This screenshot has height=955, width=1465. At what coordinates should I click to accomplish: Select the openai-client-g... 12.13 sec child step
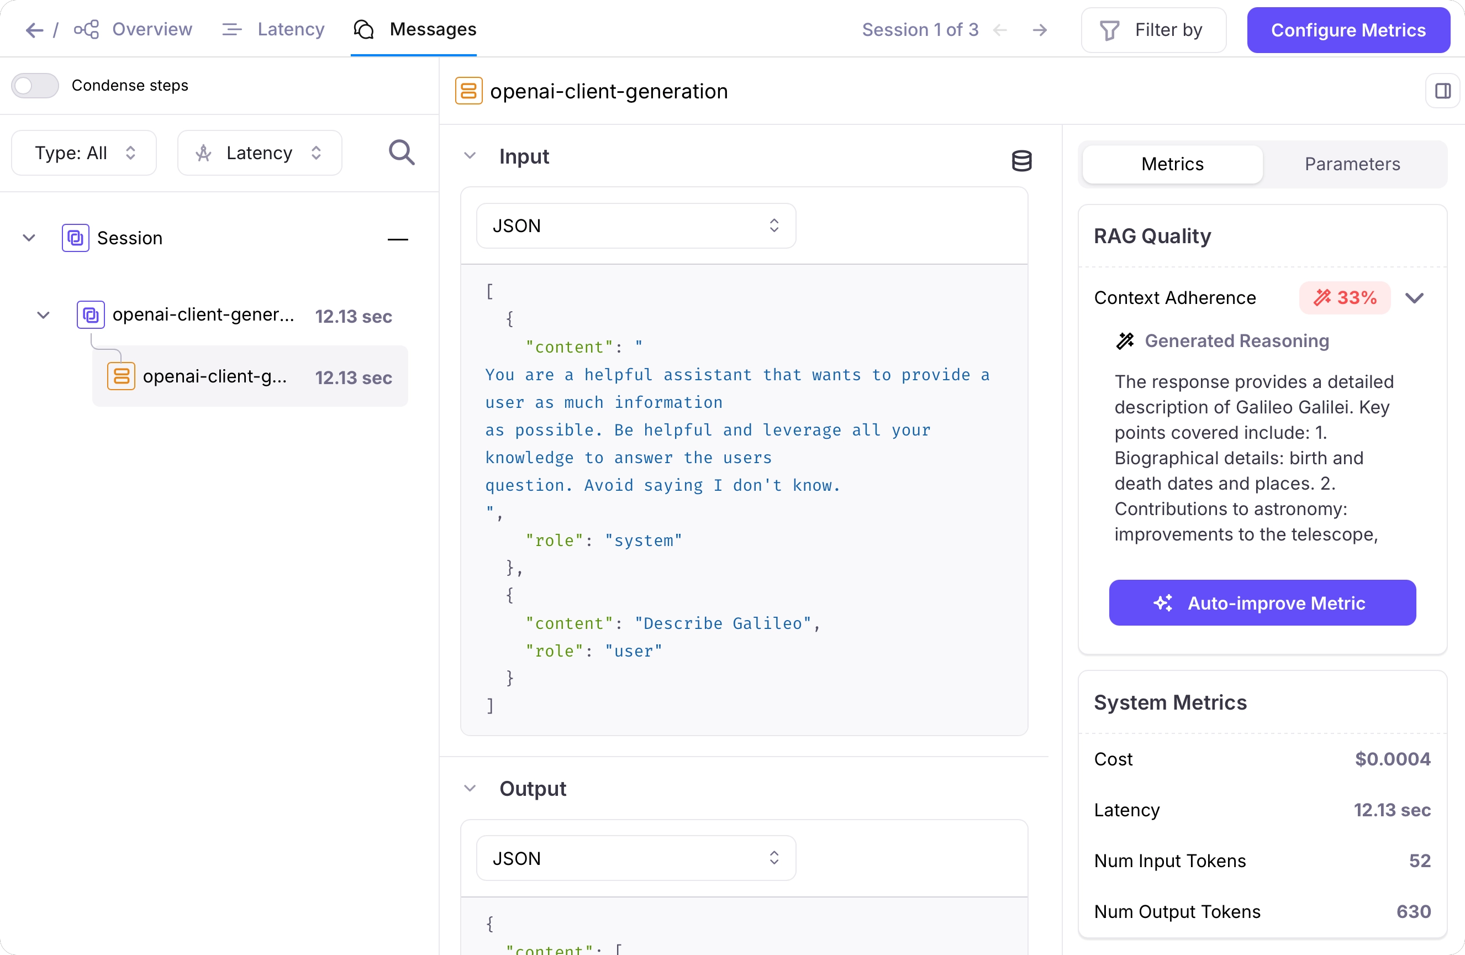250,377
